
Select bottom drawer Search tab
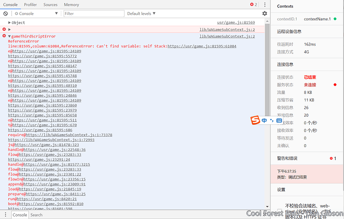[x=36, y=215]
